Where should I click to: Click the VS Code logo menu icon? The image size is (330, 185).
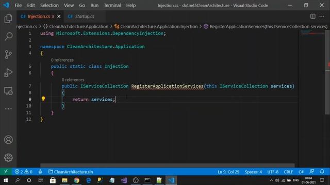[x=6, y=5]
